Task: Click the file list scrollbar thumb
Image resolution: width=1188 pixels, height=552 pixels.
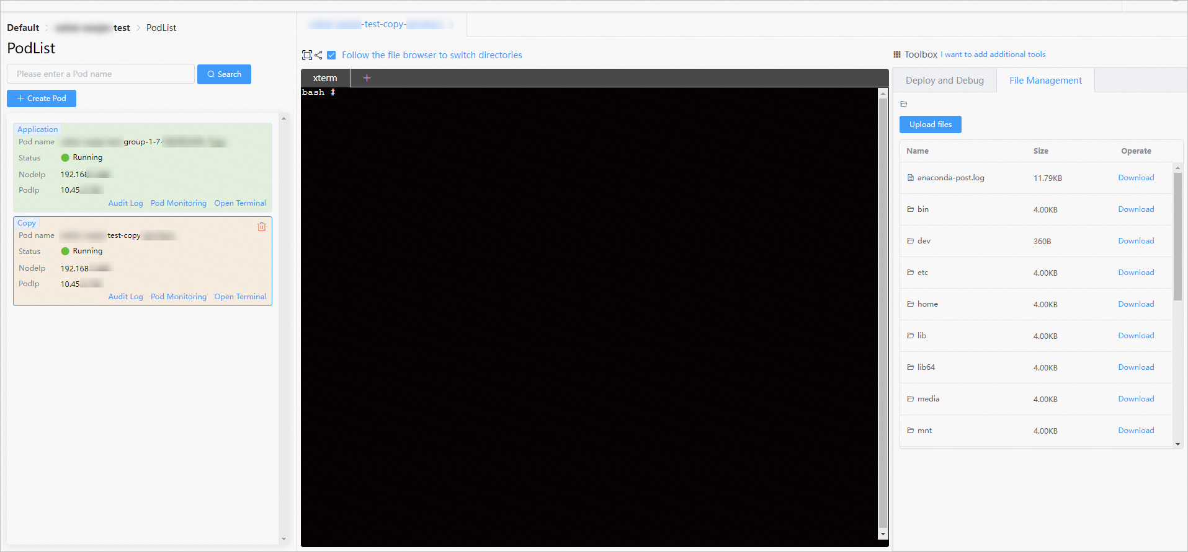Action: coord(1177,237)
